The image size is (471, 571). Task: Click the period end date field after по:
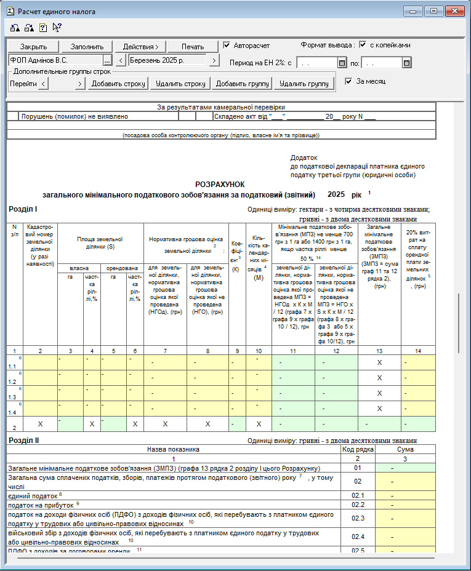(x=382, y=63)
